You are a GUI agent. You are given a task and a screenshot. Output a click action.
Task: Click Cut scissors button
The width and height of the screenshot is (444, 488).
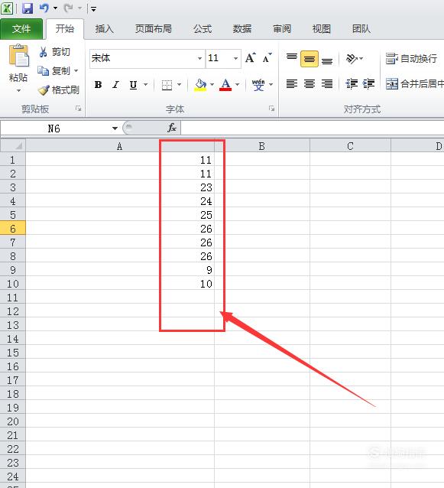[54, 52]
